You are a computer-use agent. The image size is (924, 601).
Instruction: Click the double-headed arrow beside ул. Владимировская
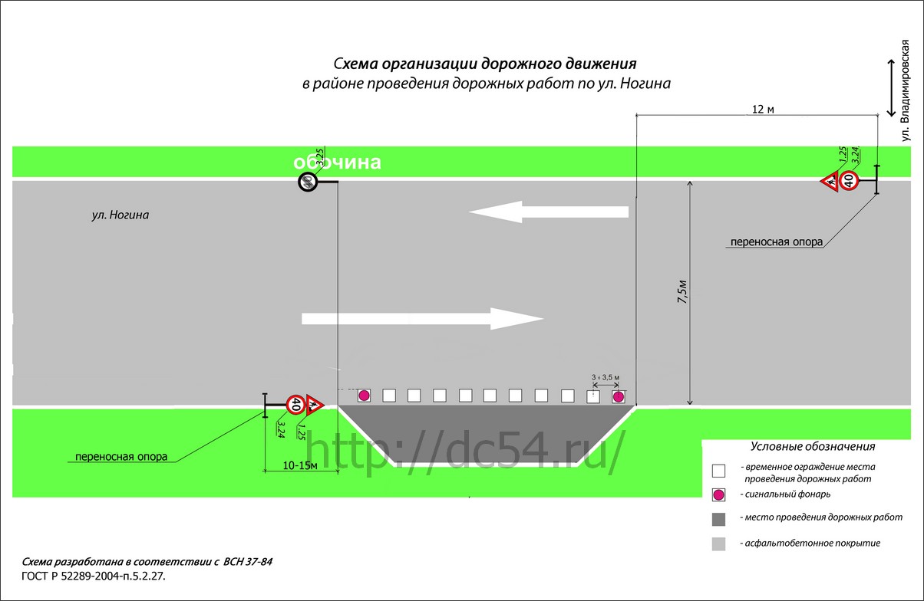(891, 88)
